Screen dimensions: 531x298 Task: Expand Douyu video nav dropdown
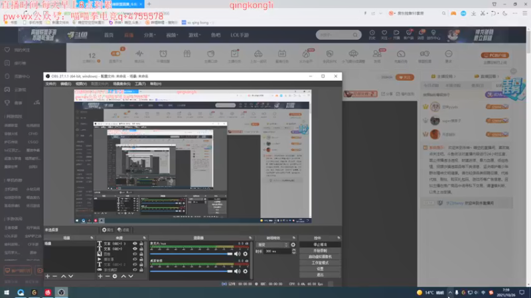[172, 35]
